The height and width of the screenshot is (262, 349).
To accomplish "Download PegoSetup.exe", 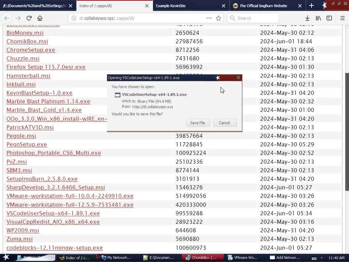I will coord(27,144).
